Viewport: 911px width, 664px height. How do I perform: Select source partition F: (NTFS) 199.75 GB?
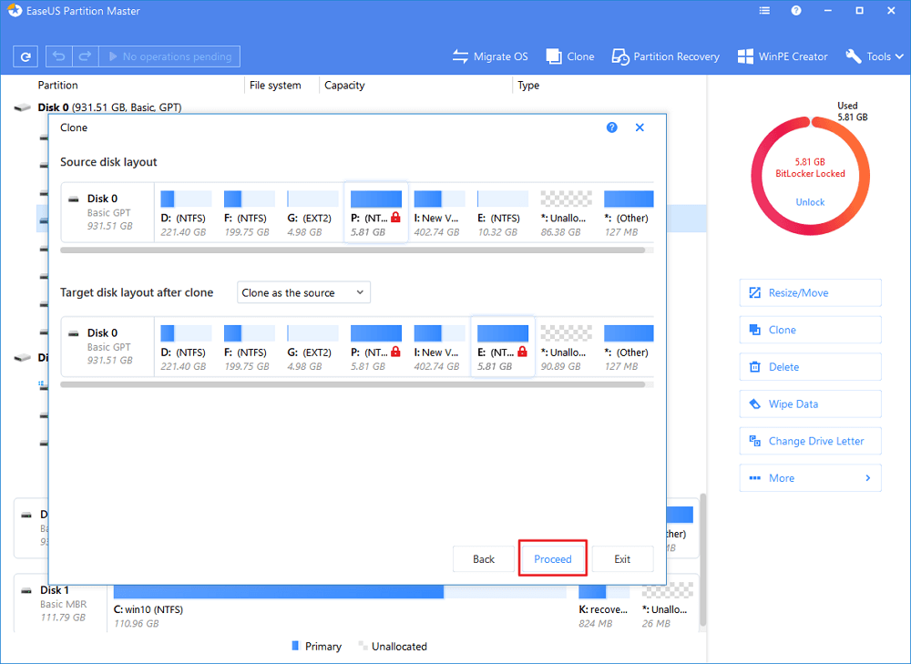(250, 213)
